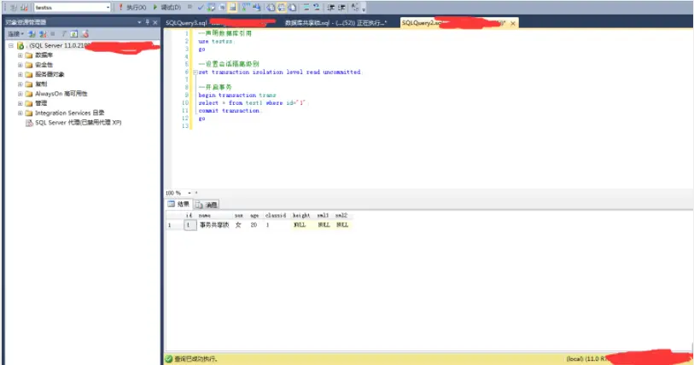This screenshot has width=694, height=365.
Task: Open toolbar overflow options arrow
Action: [364, 9]
